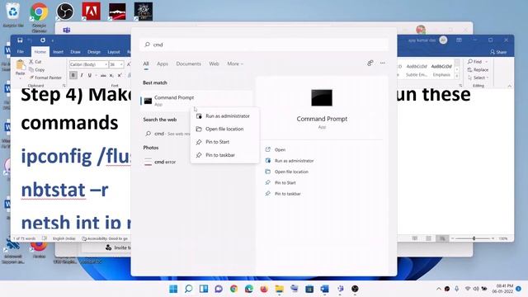Toggle Superscript formatting in Word ribbon

(120, 75)
